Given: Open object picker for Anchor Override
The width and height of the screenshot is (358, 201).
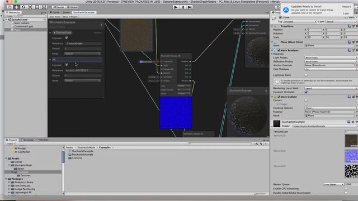Looking at the screenshot, I should [x=356, y=65].
